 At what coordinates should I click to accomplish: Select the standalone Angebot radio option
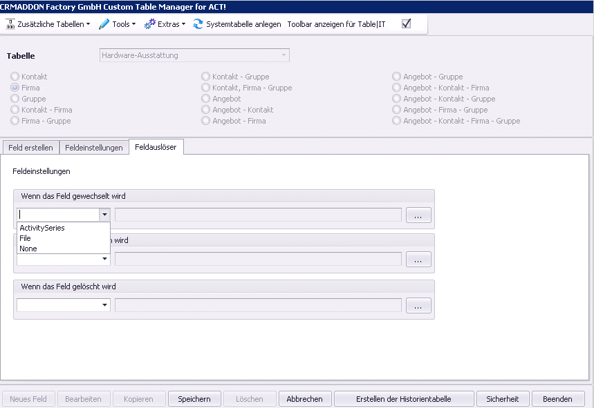(205, 98)
